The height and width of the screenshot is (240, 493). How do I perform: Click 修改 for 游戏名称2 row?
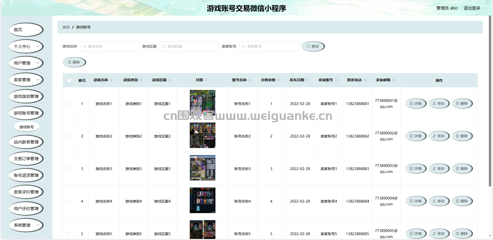439,136
